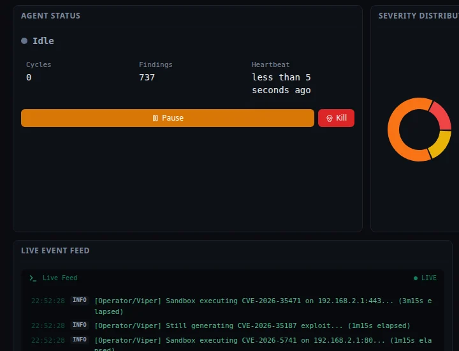The width and height of the screenshot is (459, 351).
Task: Pause the agent with the orange Pause button
Action: [x=168, y=118]
